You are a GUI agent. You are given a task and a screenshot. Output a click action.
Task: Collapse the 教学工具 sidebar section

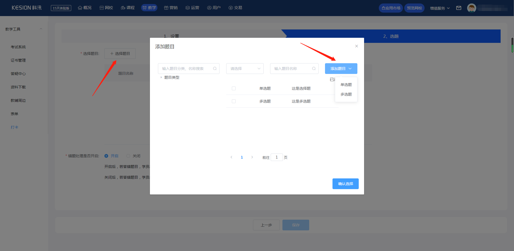pos(41,29)
